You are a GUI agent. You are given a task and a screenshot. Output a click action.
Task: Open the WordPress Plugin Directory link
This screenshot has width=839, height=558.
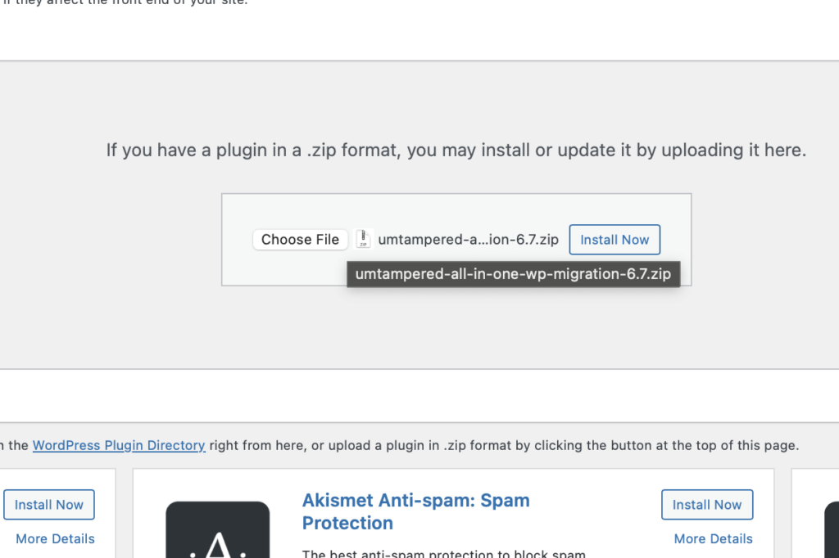119,445
